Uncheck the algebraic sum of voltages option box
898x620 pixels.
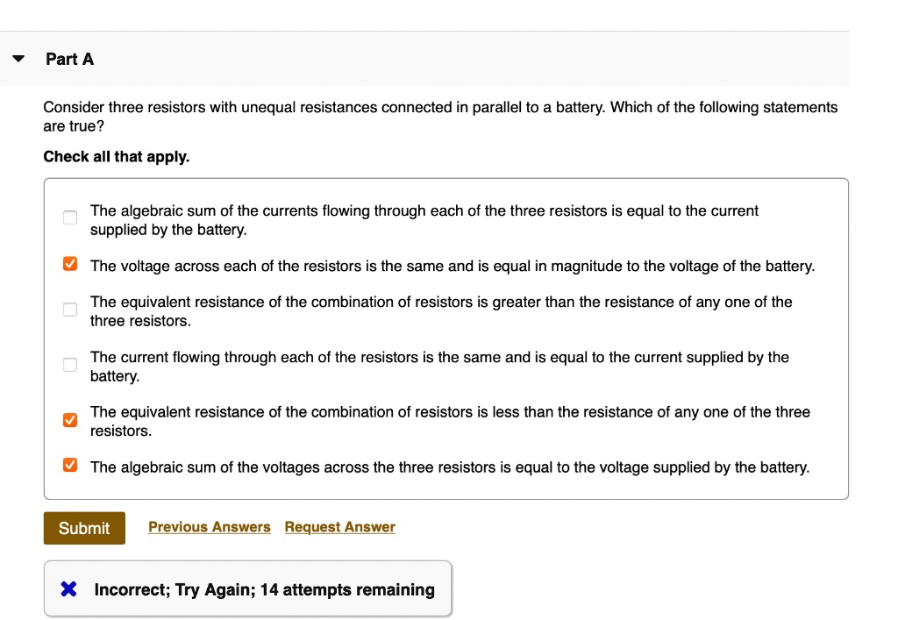pyautogui.click(x=70, y=466)
